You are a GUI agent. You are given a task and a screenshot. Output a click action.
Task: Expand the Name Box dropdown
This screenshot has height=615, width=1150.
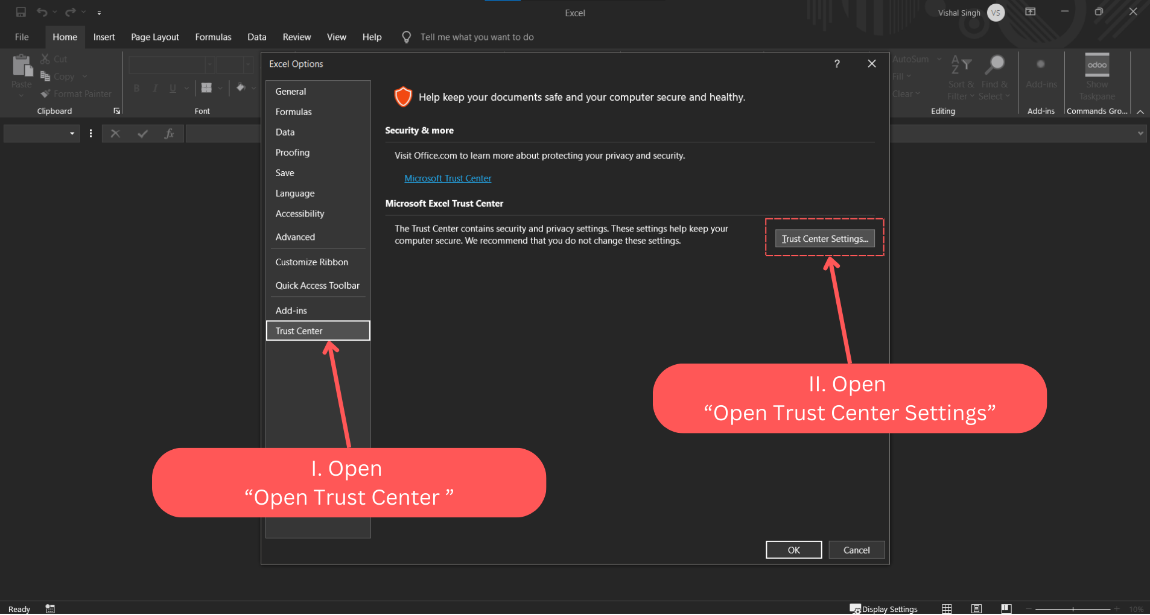coord(72,133)
